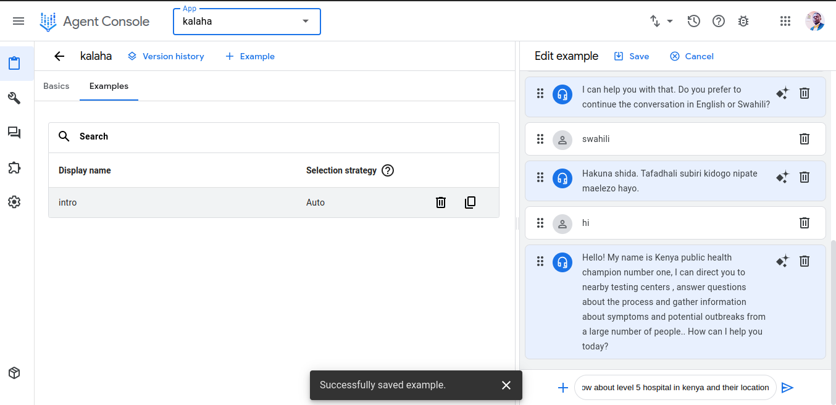Select the Examples tab

click(x=109, y=86)
